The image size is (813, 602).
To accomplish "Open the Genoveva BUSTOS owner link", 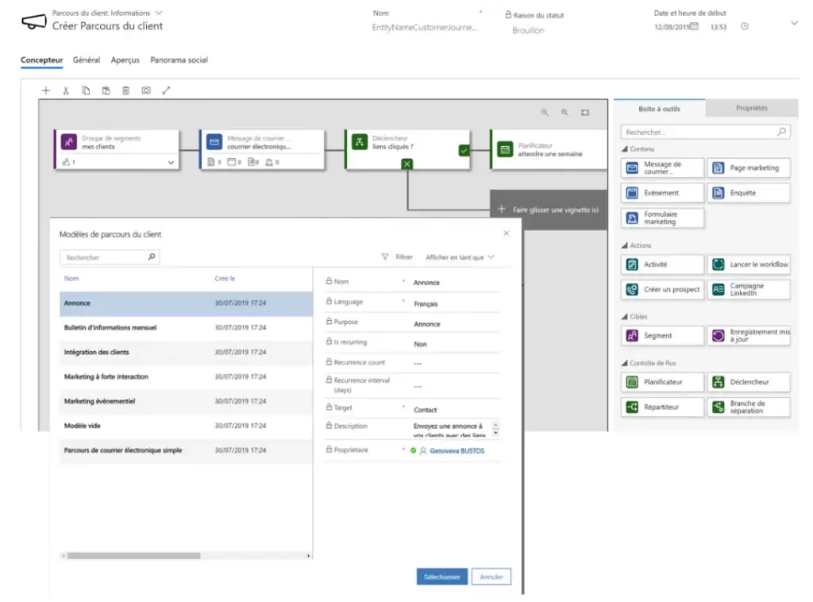I will pyautogui.click(x=457, y=451).
